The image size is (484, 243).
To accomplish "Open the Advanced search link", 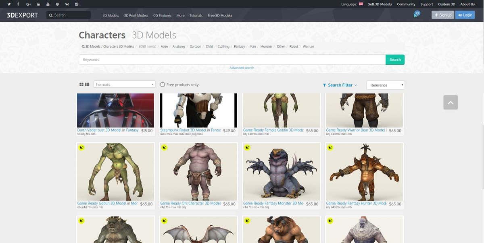I will coord(242,68).
